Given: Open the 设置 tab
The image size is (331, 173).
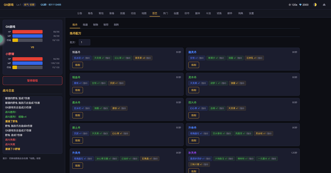Looking at the screenshot, I should tap(251, 13).
